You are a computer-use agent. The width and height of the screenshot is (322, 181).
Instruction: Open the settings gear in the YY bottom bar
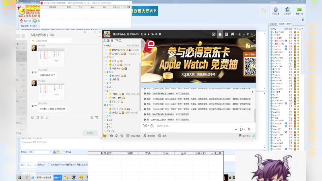click(160, 136)
